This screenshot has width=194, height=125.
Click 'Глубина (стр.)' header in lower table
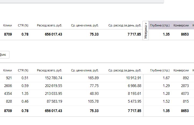[160, 70]
